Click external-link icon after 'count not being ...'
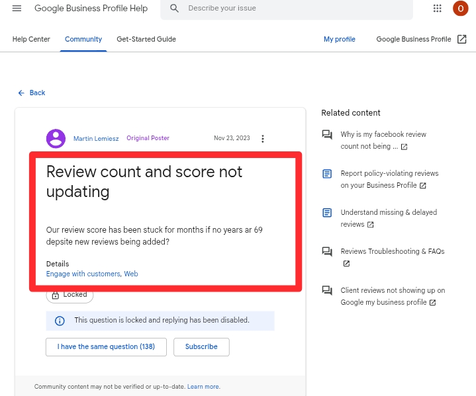The width and height of the screenshot is (476, 396). point(404,147)
